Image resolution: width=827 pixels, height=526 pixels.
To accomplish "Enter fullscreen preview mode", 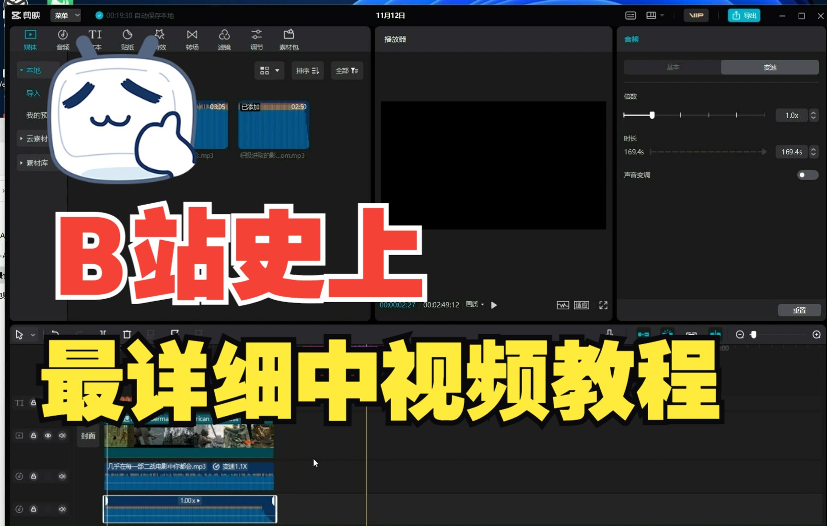I will point(603,305).
